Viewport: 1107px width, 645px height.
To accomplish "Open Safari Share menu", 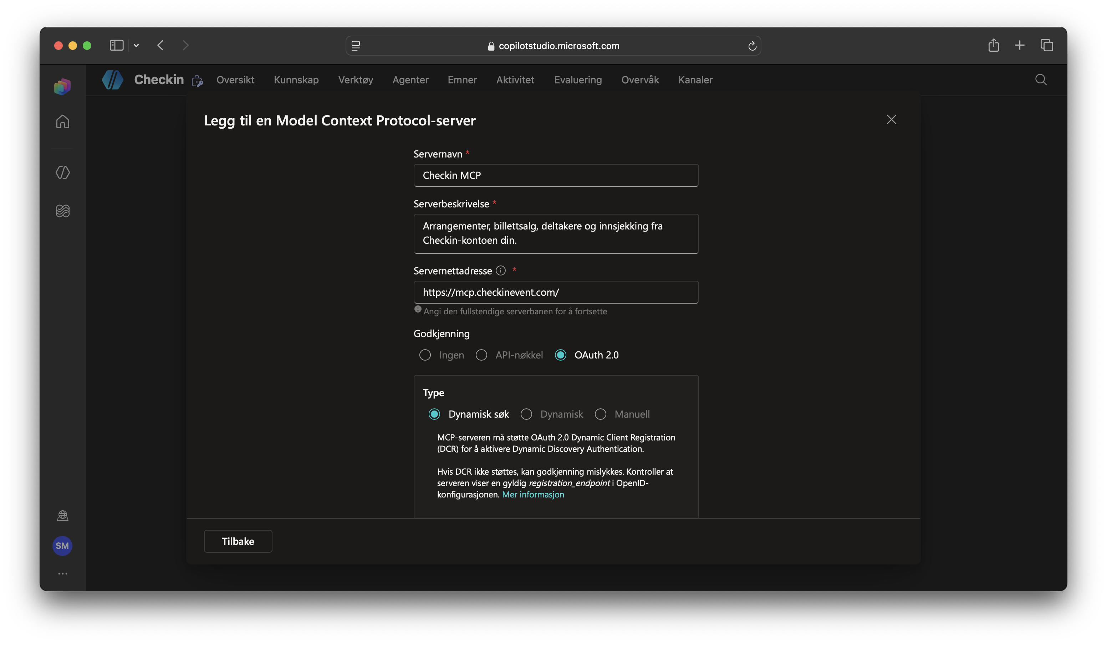I will pos(994,45).
